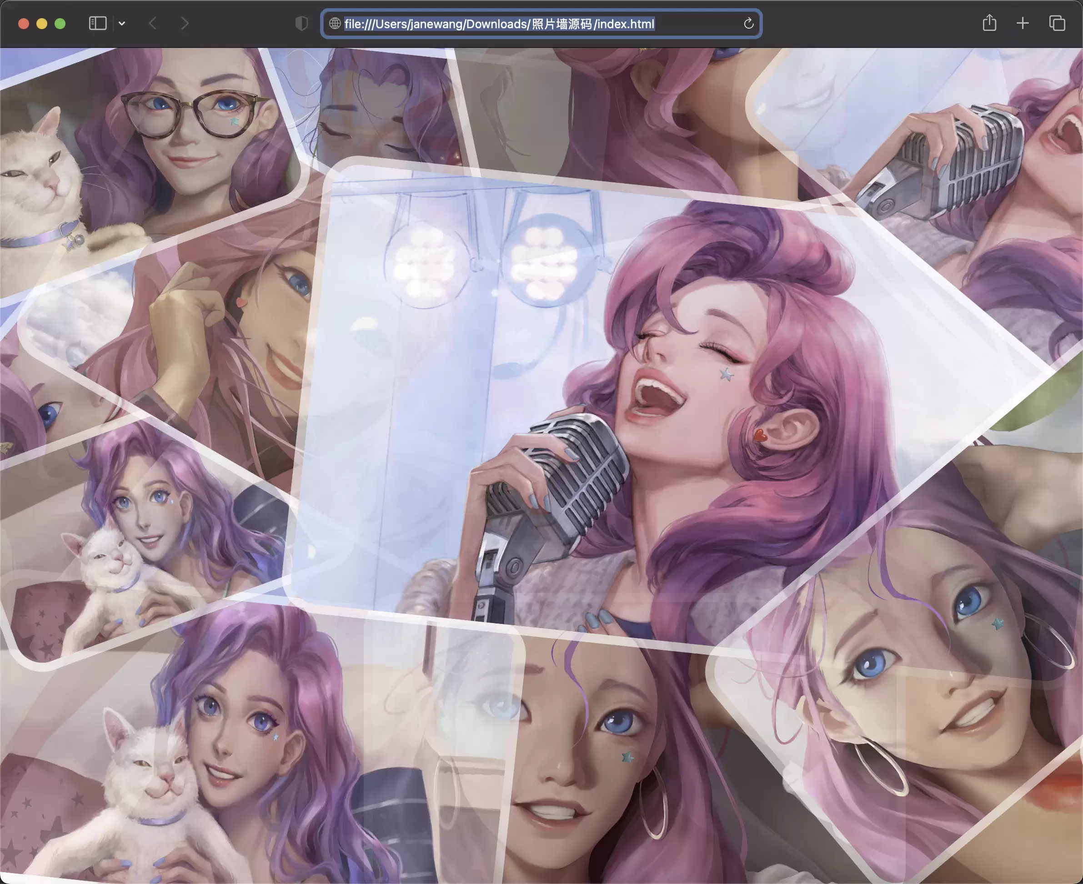
Task: Reload the current page
Action: 748,24
